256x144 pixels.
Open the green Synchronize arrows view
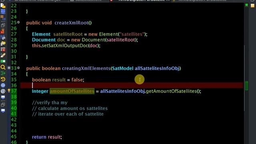(x=3, y=73)
